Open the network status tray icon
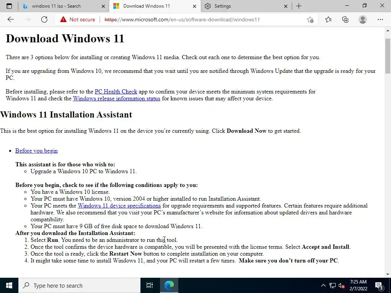The height and width of the screenshot is (293, 391). 333,285
